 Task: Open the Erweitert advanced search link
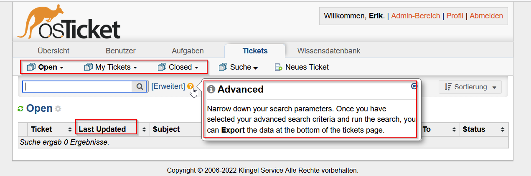click(x=168, y=86)
